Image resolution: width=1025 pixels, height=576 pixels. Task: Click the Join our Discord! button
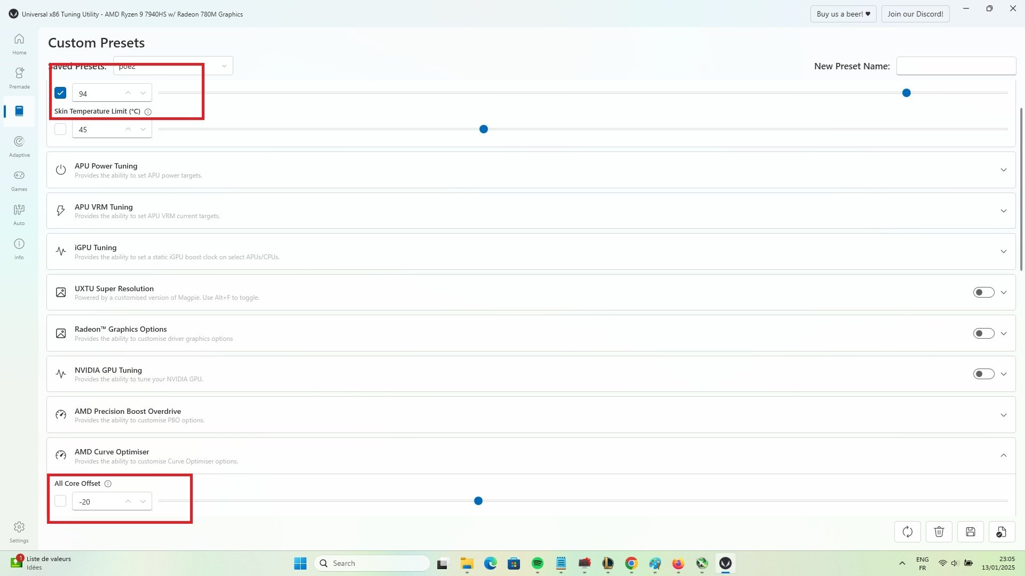coord(915,14)
